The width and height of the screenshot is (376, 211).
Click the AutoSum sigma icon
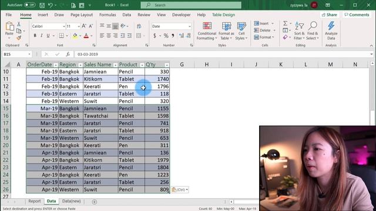pyautogui.click(x=285, y=23)
